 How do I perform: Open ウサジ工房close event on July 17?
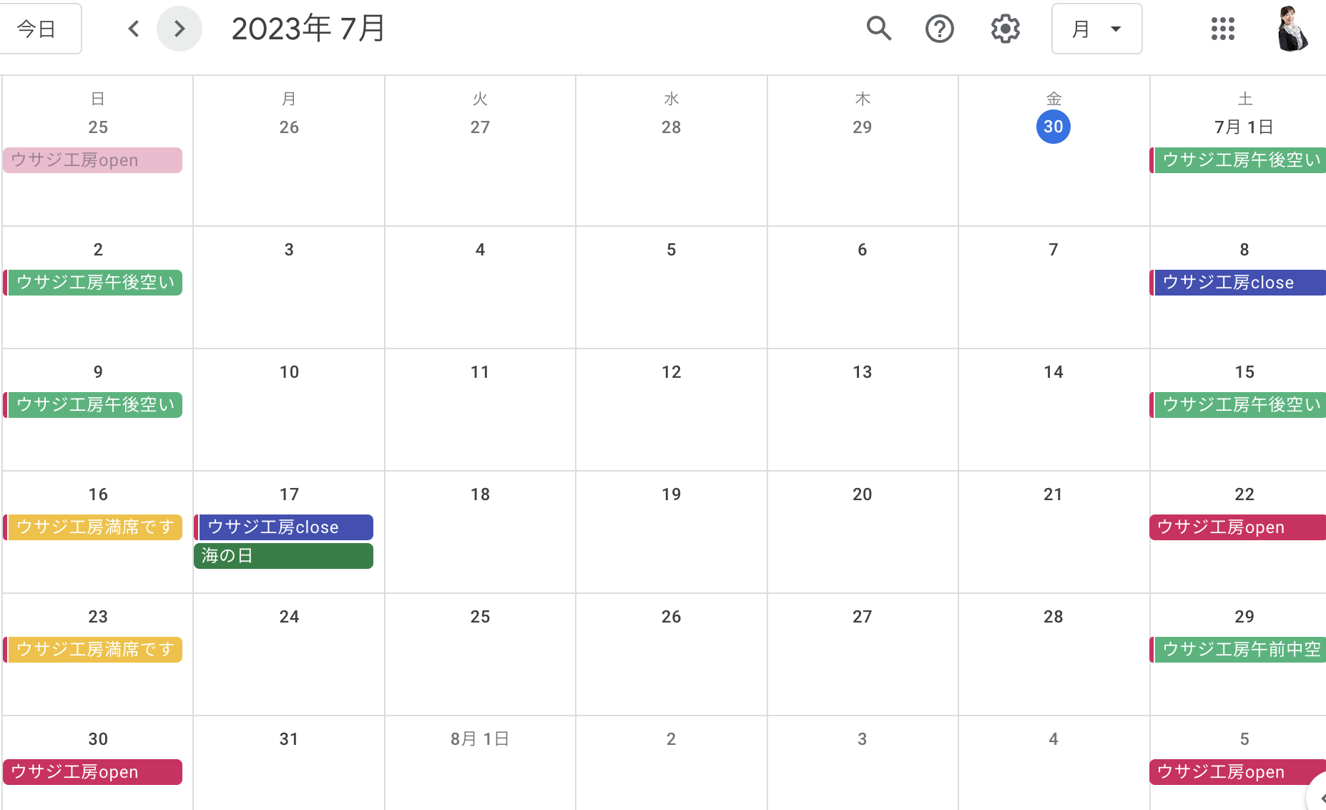tap(283, 527)
